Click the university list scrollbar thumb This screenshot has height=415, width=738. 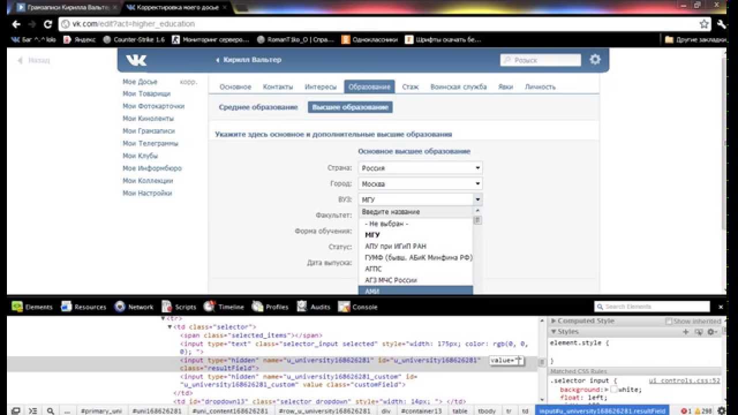(x=477, y=220)
